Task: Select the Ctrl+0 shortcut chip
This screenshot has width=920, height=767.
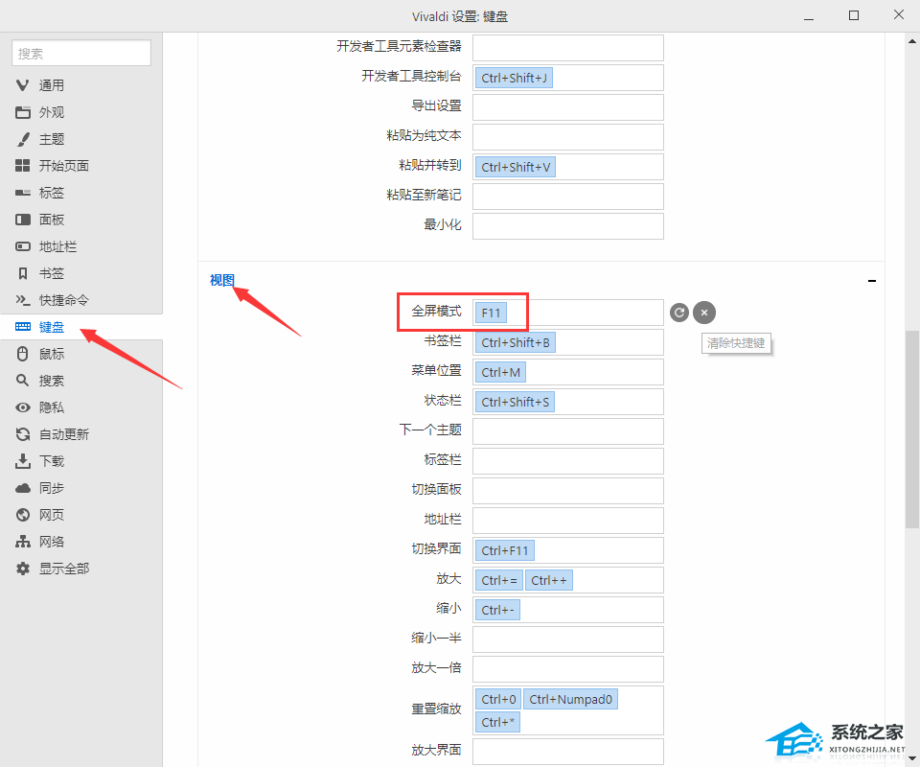Action: [x=498, y=700]
